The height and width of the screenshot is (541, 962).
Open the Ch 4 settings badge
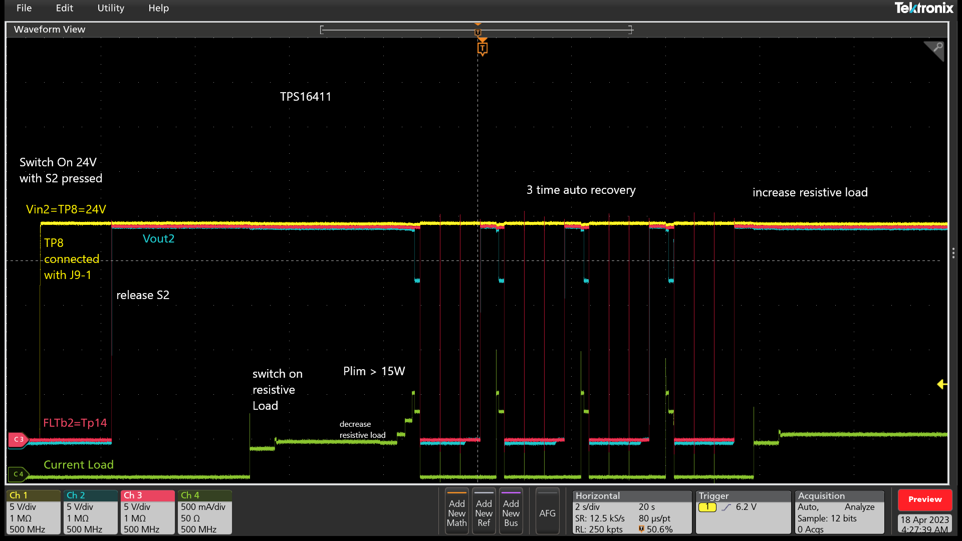click(204, 512)
